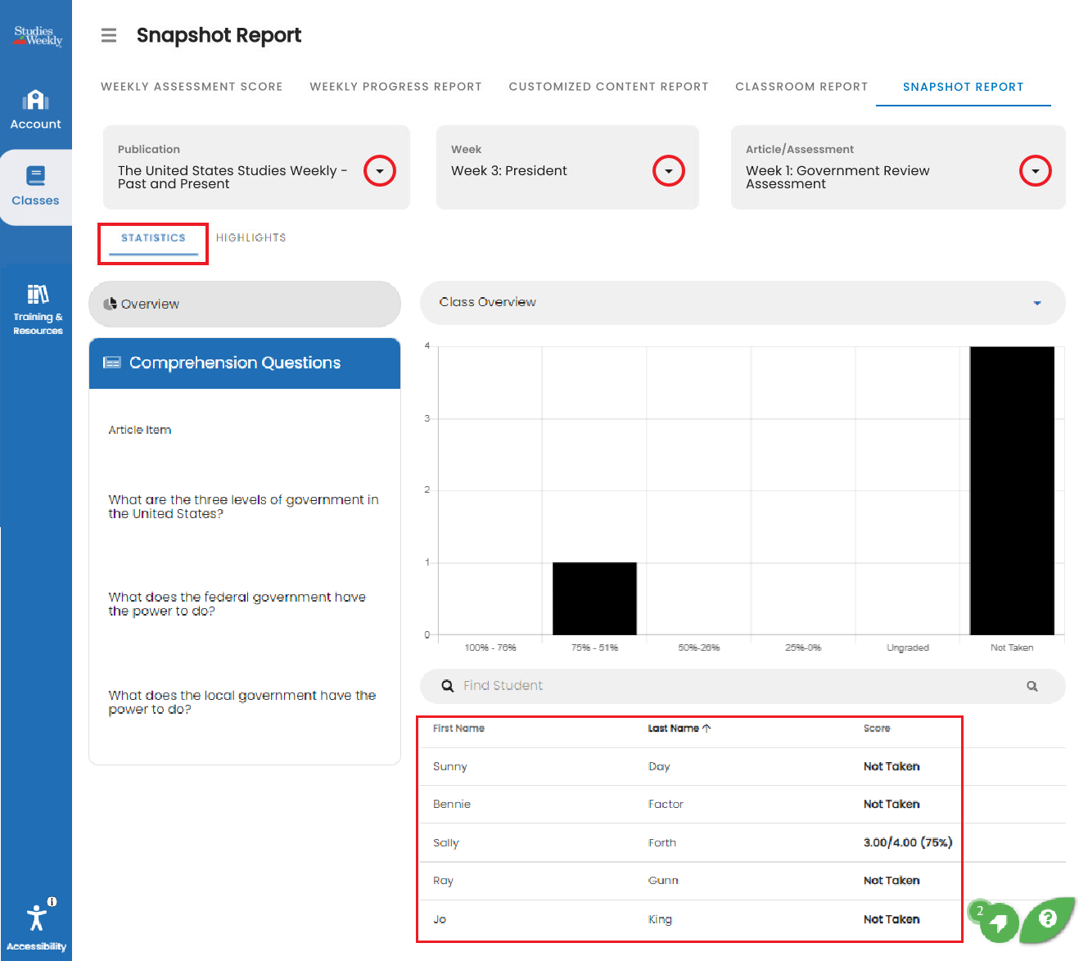Viewport: 1079px width, 961px height.
Task: Select student row Sunny Day
Action: pyautogui.click(x=743, y=767)
